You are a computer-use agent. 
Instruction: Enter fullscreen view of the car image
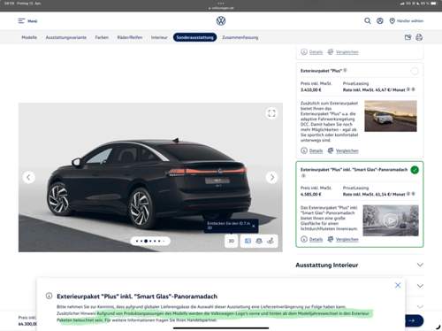tap(271, 113)
